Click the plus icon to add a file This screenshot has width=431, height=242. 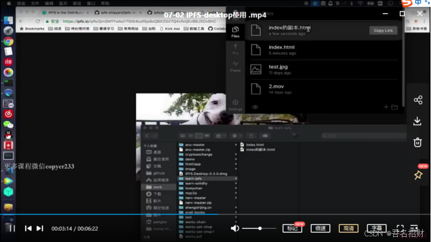(x=386, y=107)
